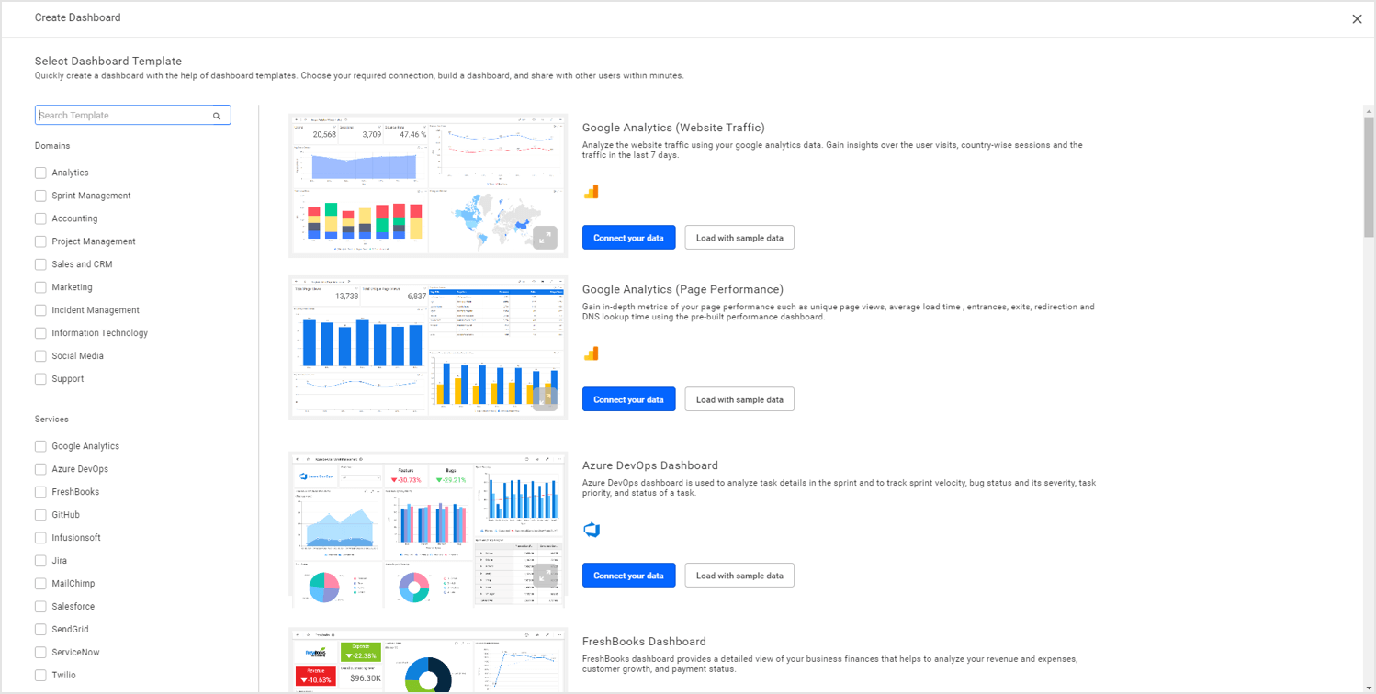Check the GitHub service checkbox
The width and height of the screenshot is (1376, 694).
[x=40, y=515]
